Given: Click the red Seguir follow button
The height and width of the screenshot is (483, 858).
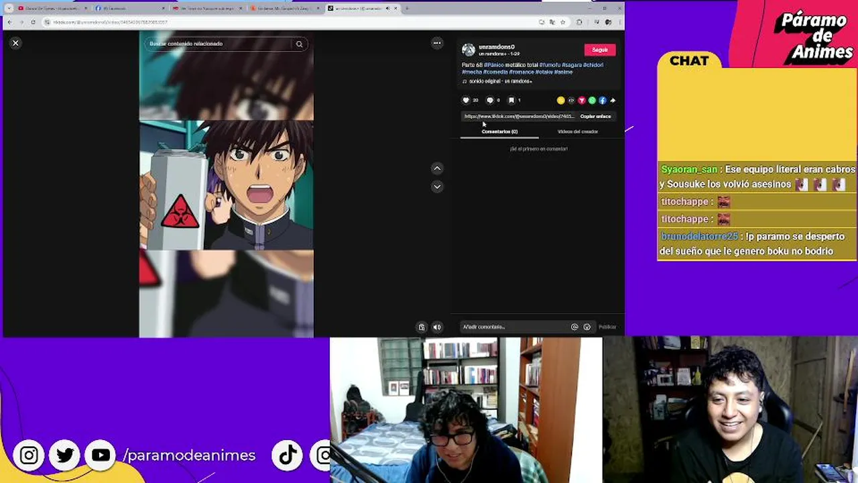Looking at the screenshot, I should point(600,50).
